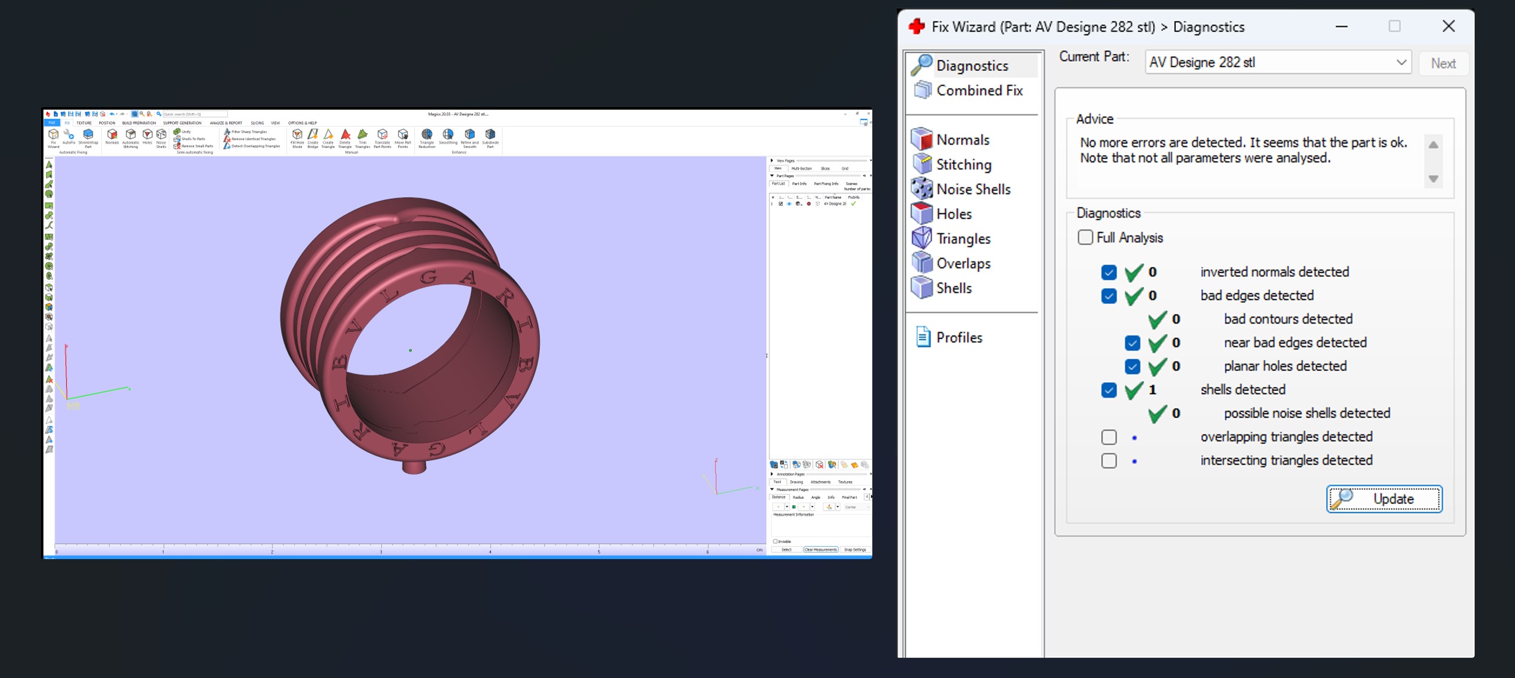
Task: Expand View Pages section
Action: (x=772, y=160)
